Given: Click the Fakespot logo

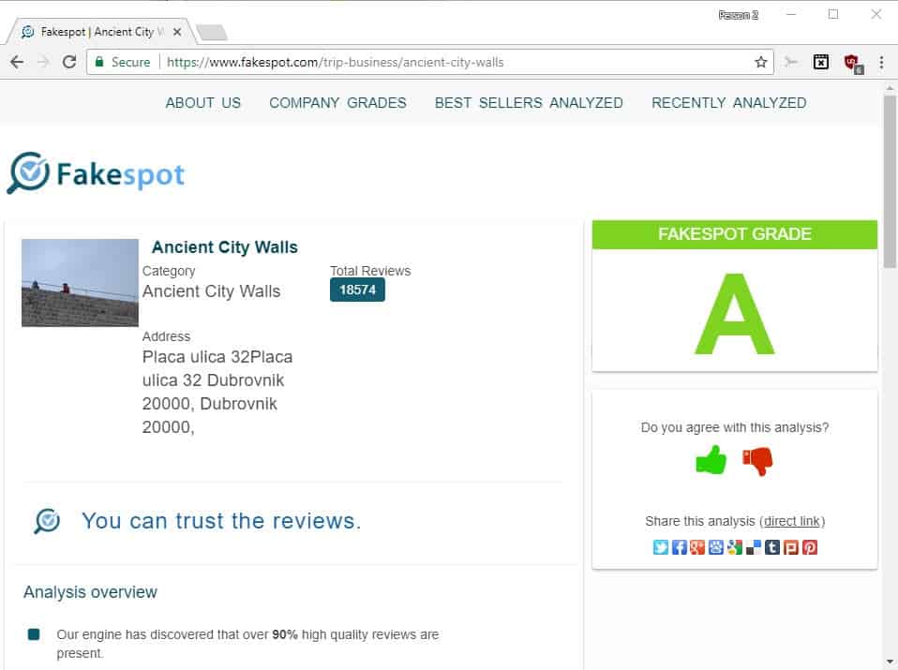Looking at the screenshot, I should click(96, 173).
